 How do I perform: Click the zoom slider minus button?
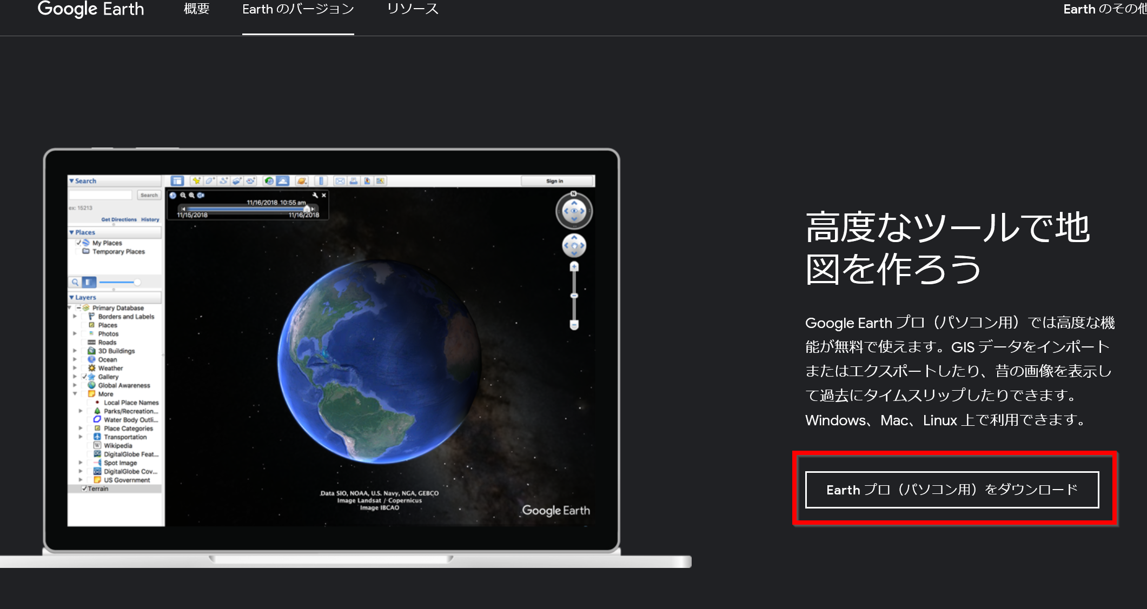tap(574, 325)
